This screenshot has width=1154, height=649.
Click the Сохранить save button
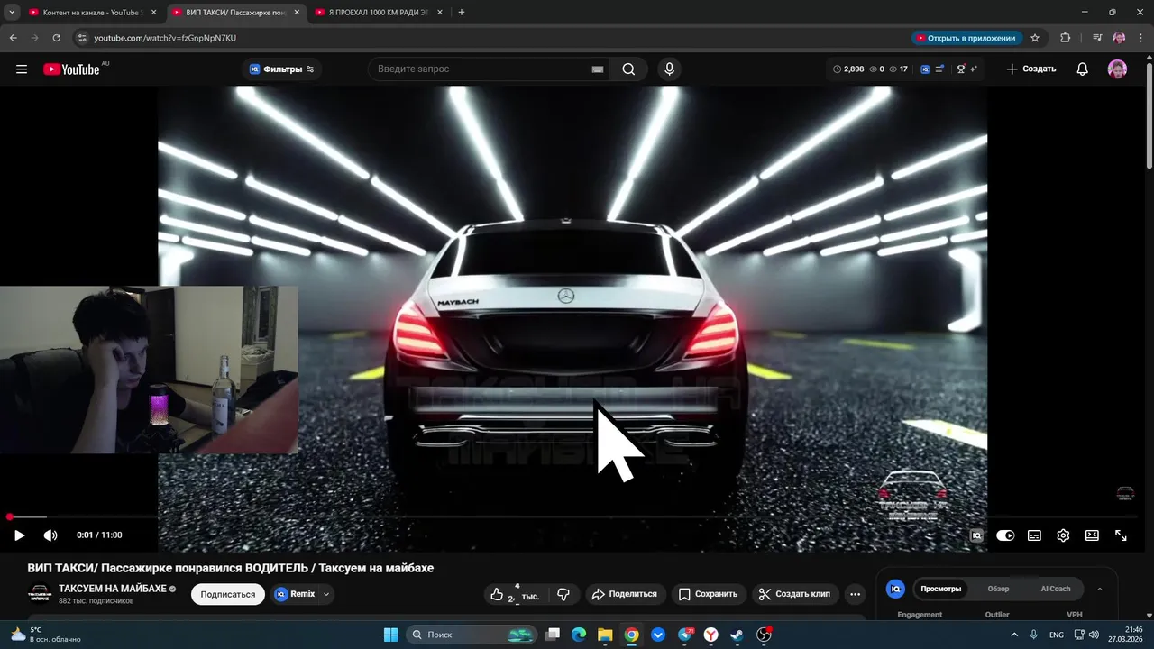tap(708, 594)
